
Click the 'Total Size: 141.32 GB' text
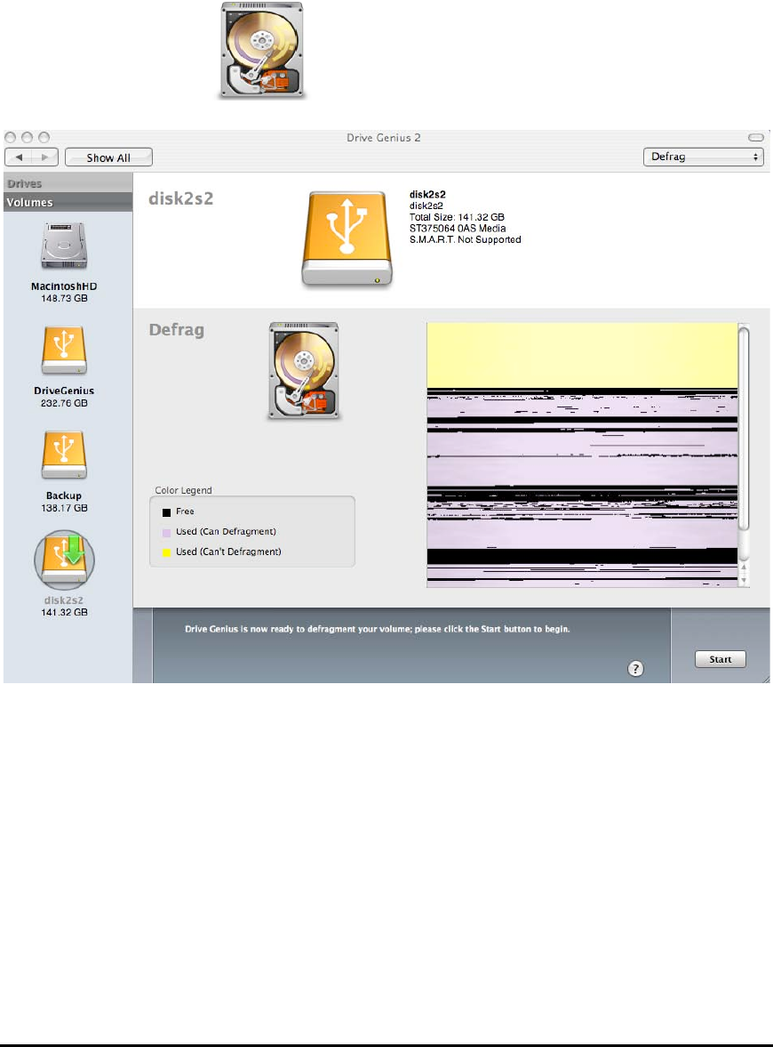(x=457, y=217)
